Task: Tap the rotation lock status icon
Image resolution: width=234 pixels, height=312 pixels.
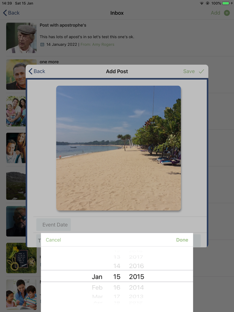Action: point(208,3)
